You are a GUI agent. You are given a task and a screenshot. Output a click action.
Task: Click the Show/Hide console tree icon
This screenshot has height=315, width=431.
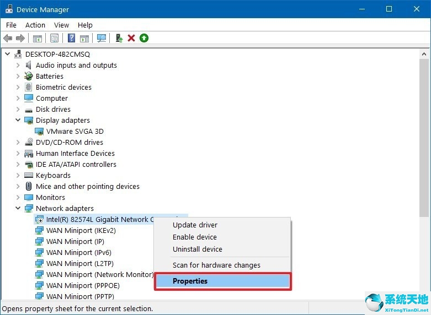[x=38, y=38]
